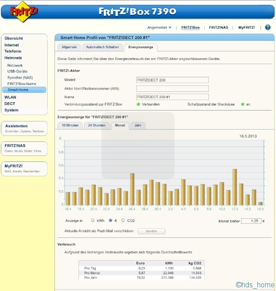Open the Heimnetz menu
This screenshot has width=276, height=291.
coord(13,58)
